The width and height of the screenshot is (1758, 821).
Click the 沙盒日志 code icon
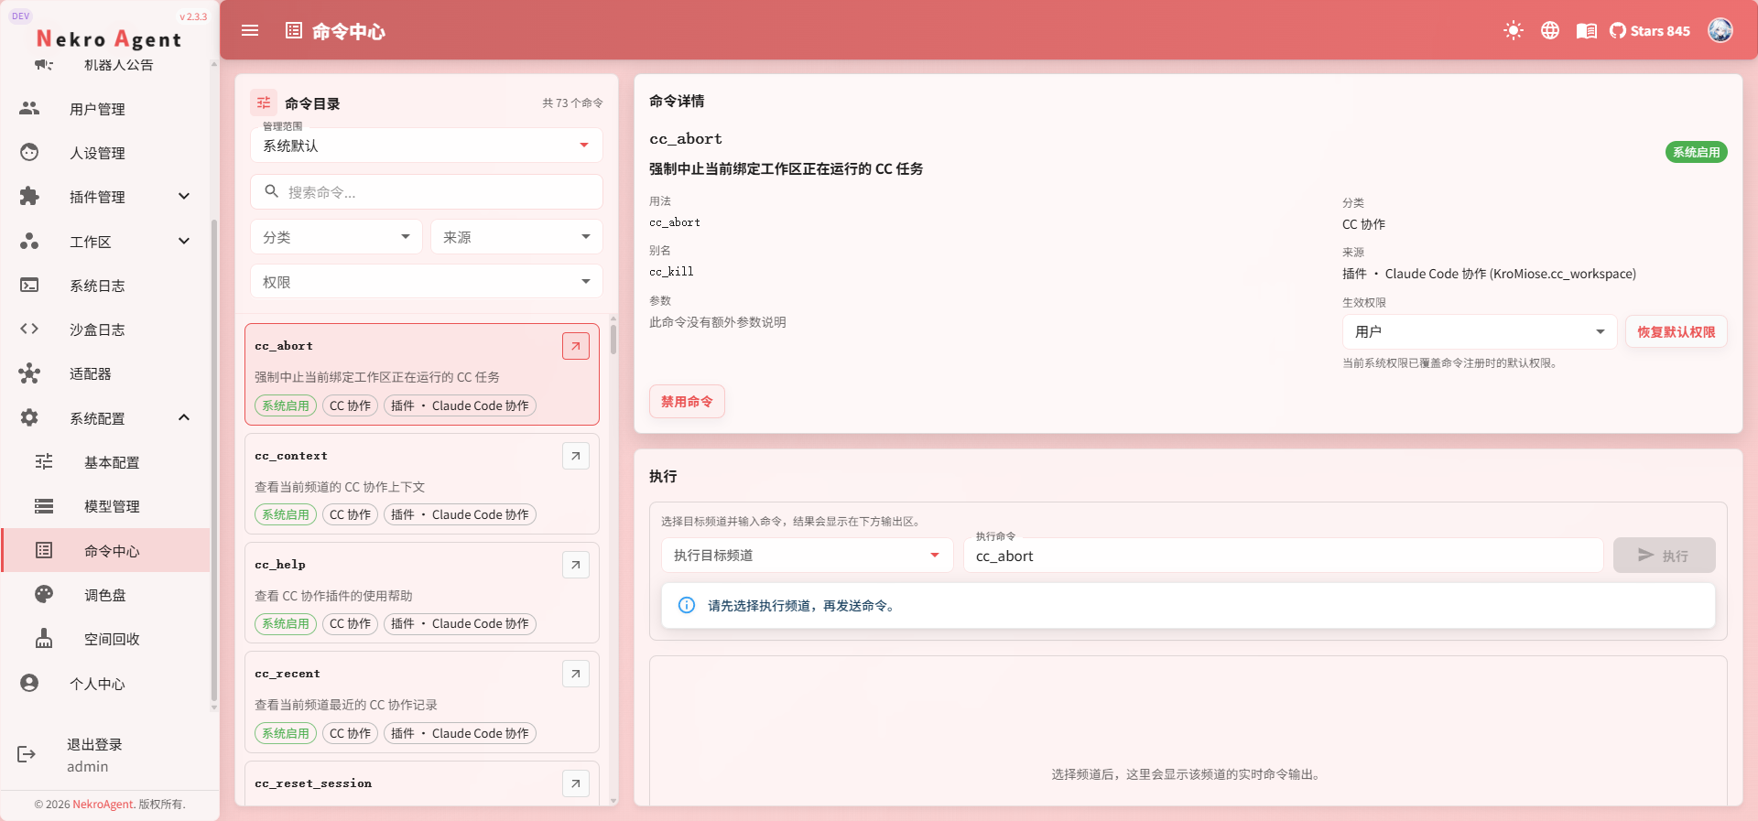pos(29,329)
